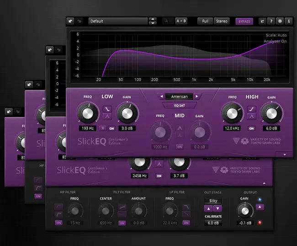Copy settings with the A > B button
This screenshot has height=246, width=297.
point(181,21)
